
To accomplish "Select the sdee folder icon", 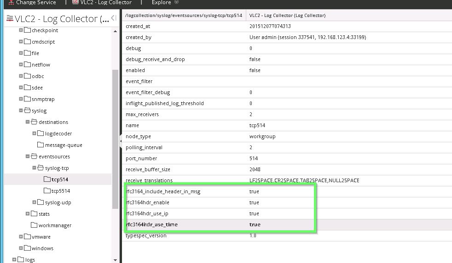I will click(27, 87).
